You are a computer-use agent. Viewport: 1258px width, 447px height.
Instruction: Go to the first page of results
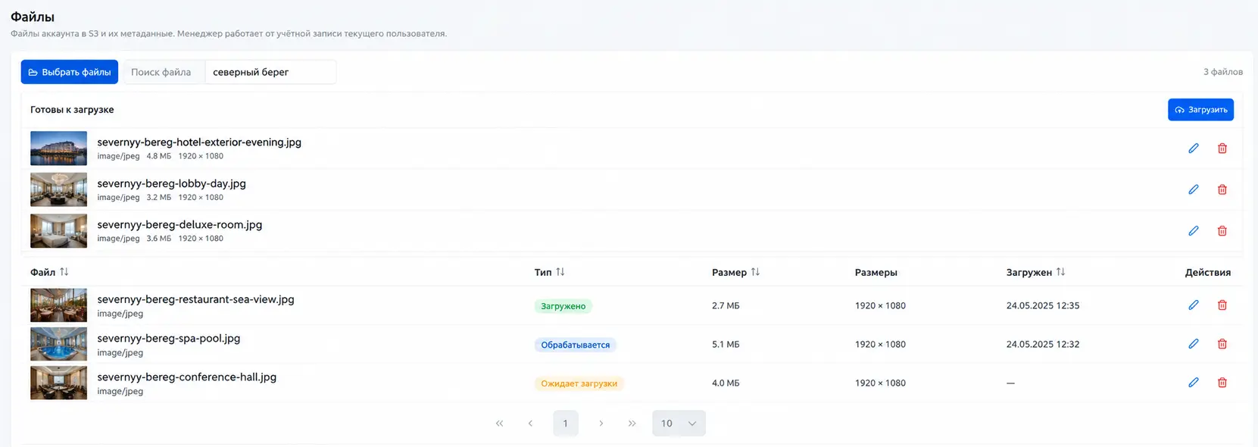click(499, 424)
